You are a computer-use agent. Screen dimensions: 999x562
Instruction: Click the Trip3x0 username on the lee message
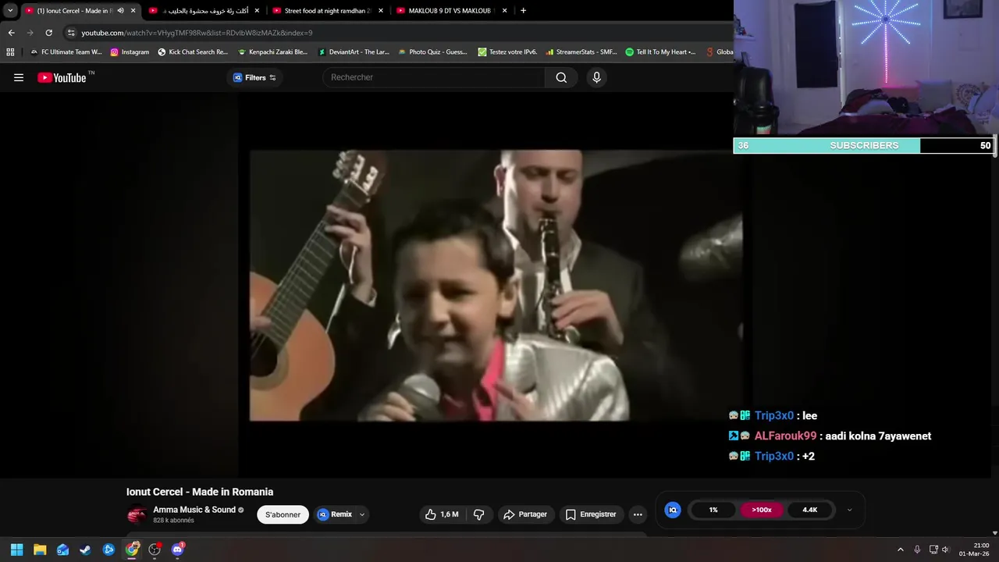coord(774,416)
